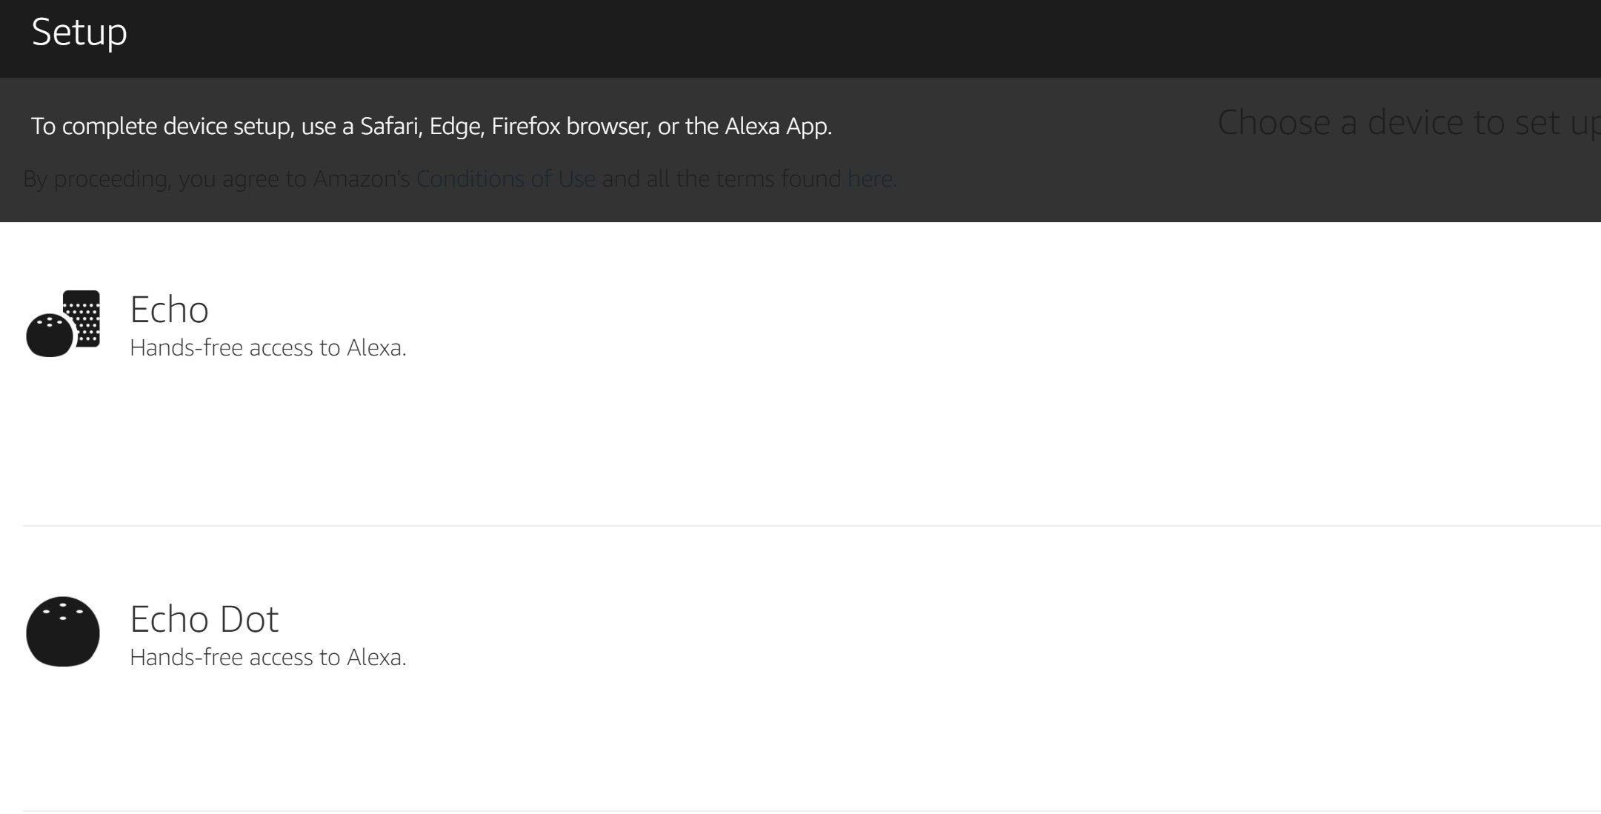This screenshot has width=1601, height=814.
Task: Click the word "Amazon's" in the agreement text
Action: pyautogui.click(x=361, y=179)
